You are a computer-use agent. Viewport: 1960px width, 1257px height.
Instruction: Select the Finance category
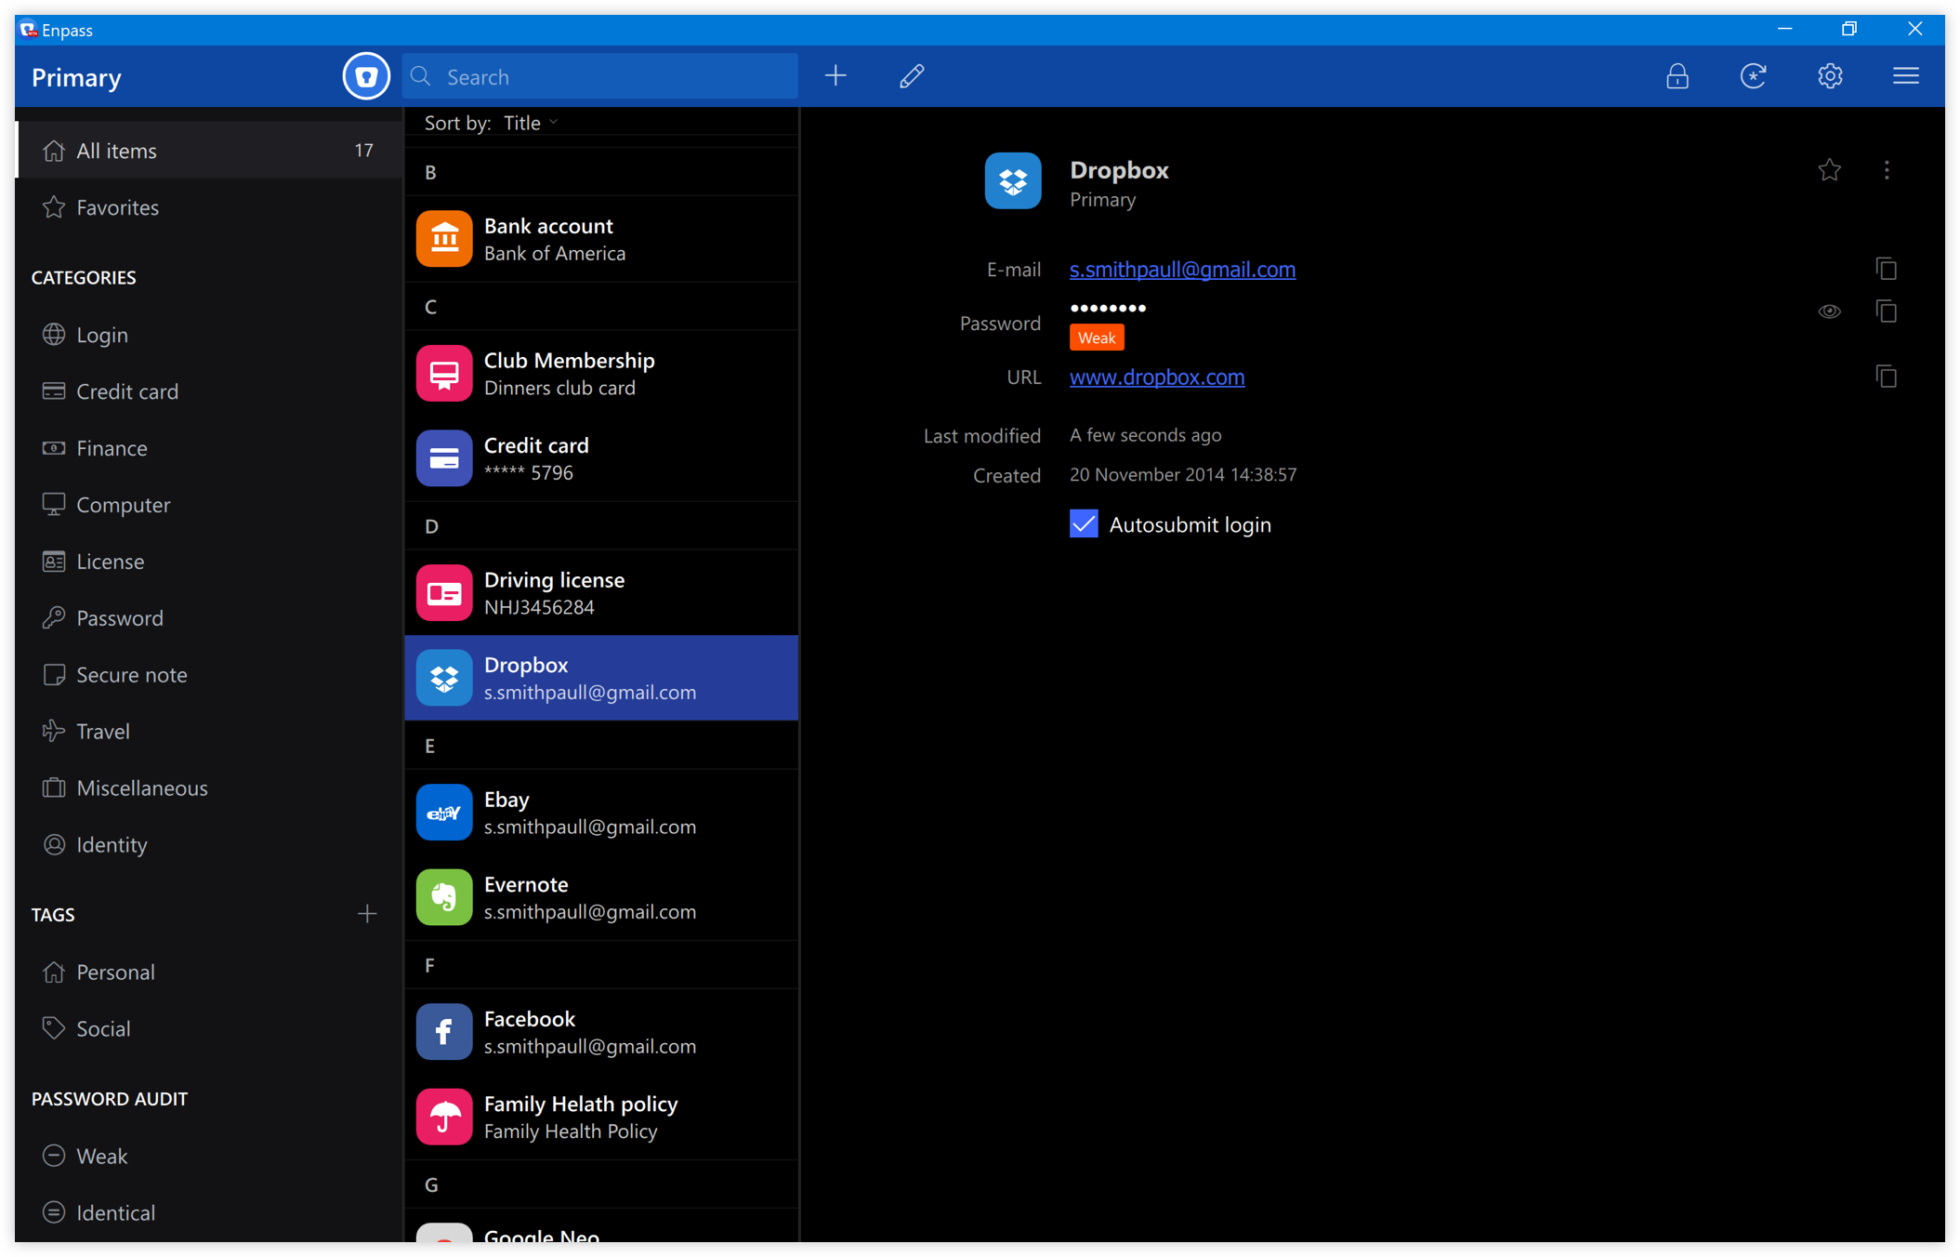209,448
